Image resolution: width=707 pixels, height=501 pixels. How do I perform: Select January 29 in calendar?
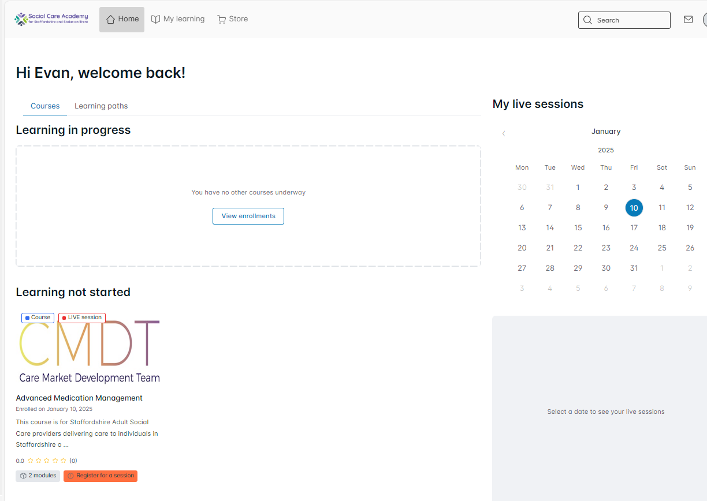[578, 268]
